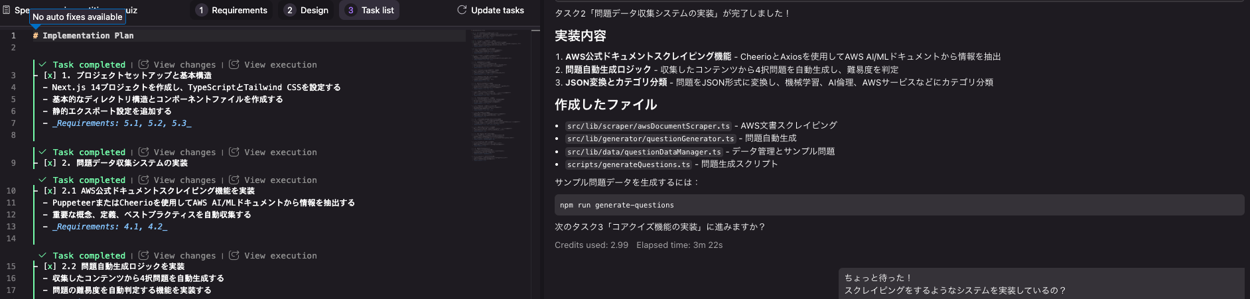Click View execution icon for task 1 project setup
The width and height of the screenshot is (1250, 299).
[234, 64]
